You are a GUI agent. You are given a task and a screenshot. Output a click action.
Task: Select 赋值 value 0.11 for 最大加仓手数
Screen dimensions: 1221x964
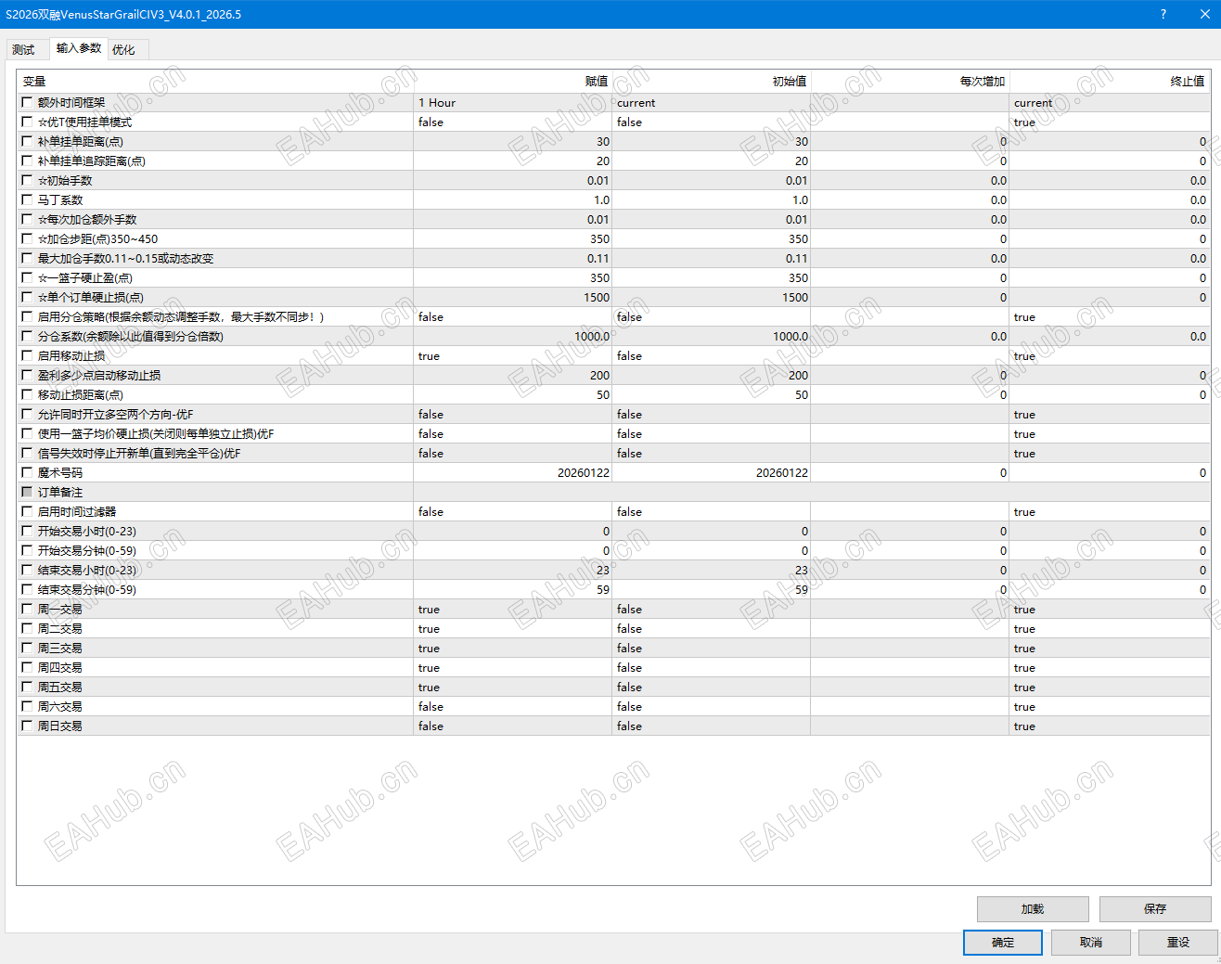tap(512, 259)
